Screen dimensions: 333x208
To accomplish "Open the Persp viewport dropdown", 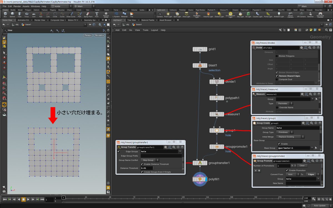I will pos(88,35).
